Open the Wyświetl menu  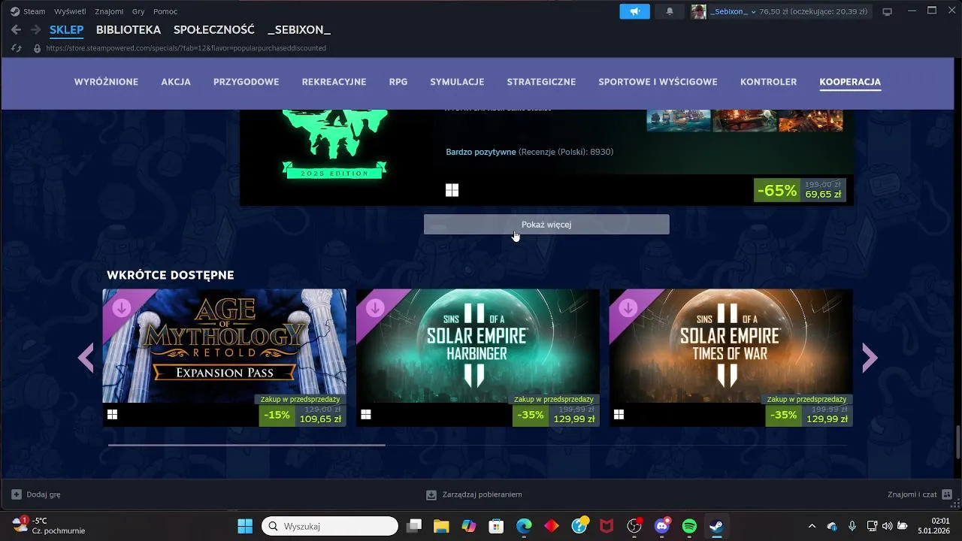point(69,11)
